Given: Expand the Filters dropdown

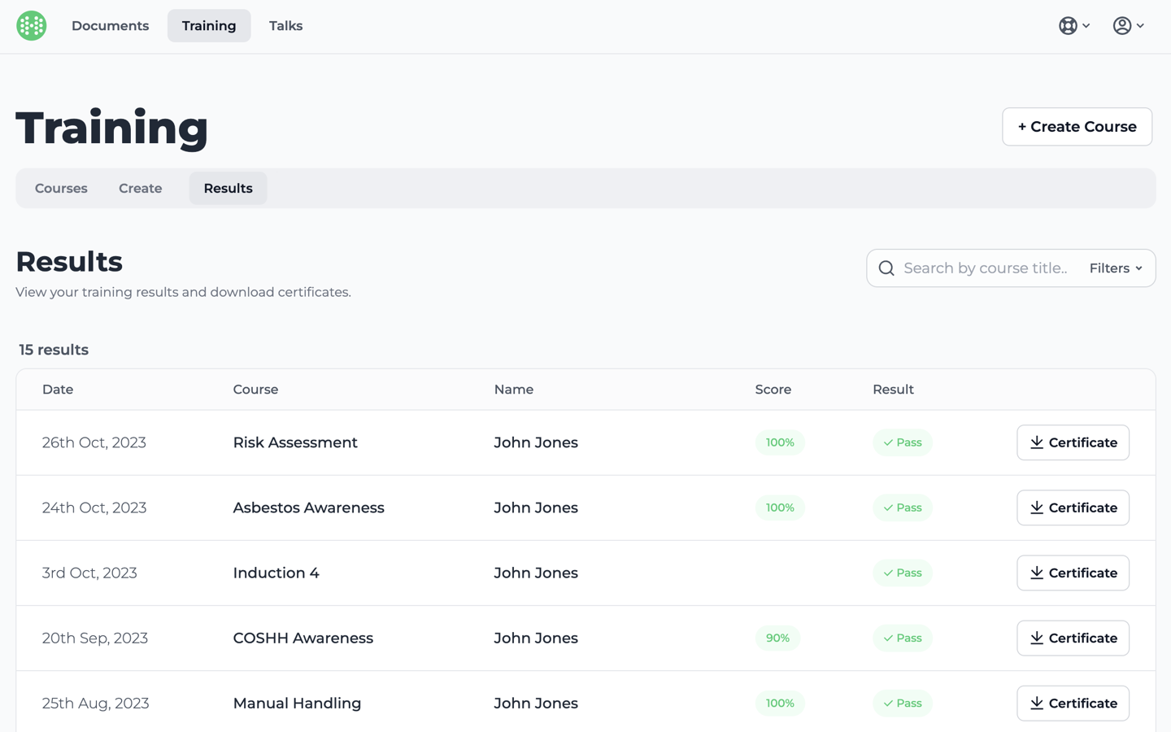Looking at the screenshot, I should [1116, 268].
